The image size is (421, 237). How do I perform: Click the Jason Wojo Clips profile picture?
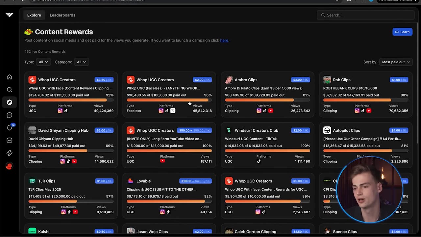tap(131, 231)
